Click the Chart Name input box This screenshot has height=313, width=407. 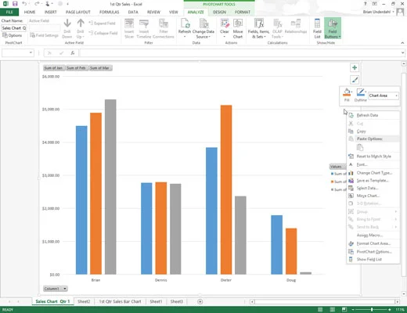[14, 28]
